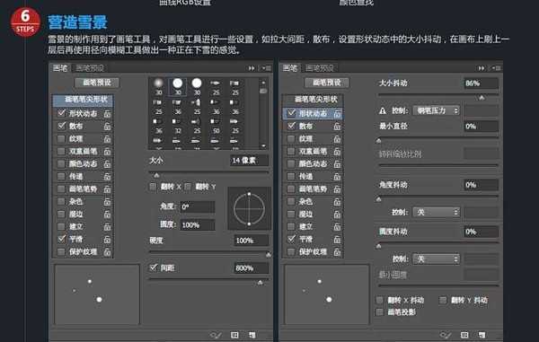Switch to the 画笔预设 tab in the brush tip shape panel
Screen dimensions: 539x342
90,68
